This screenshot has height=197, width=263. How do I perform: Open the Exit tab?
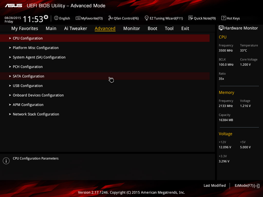[x=185, y=28]
